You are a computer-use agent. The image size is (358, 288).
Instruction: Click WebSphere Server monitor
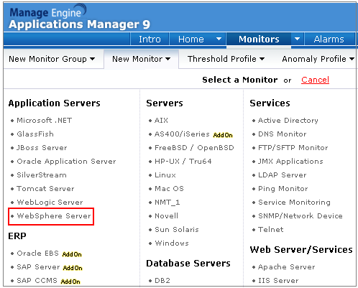54,216
